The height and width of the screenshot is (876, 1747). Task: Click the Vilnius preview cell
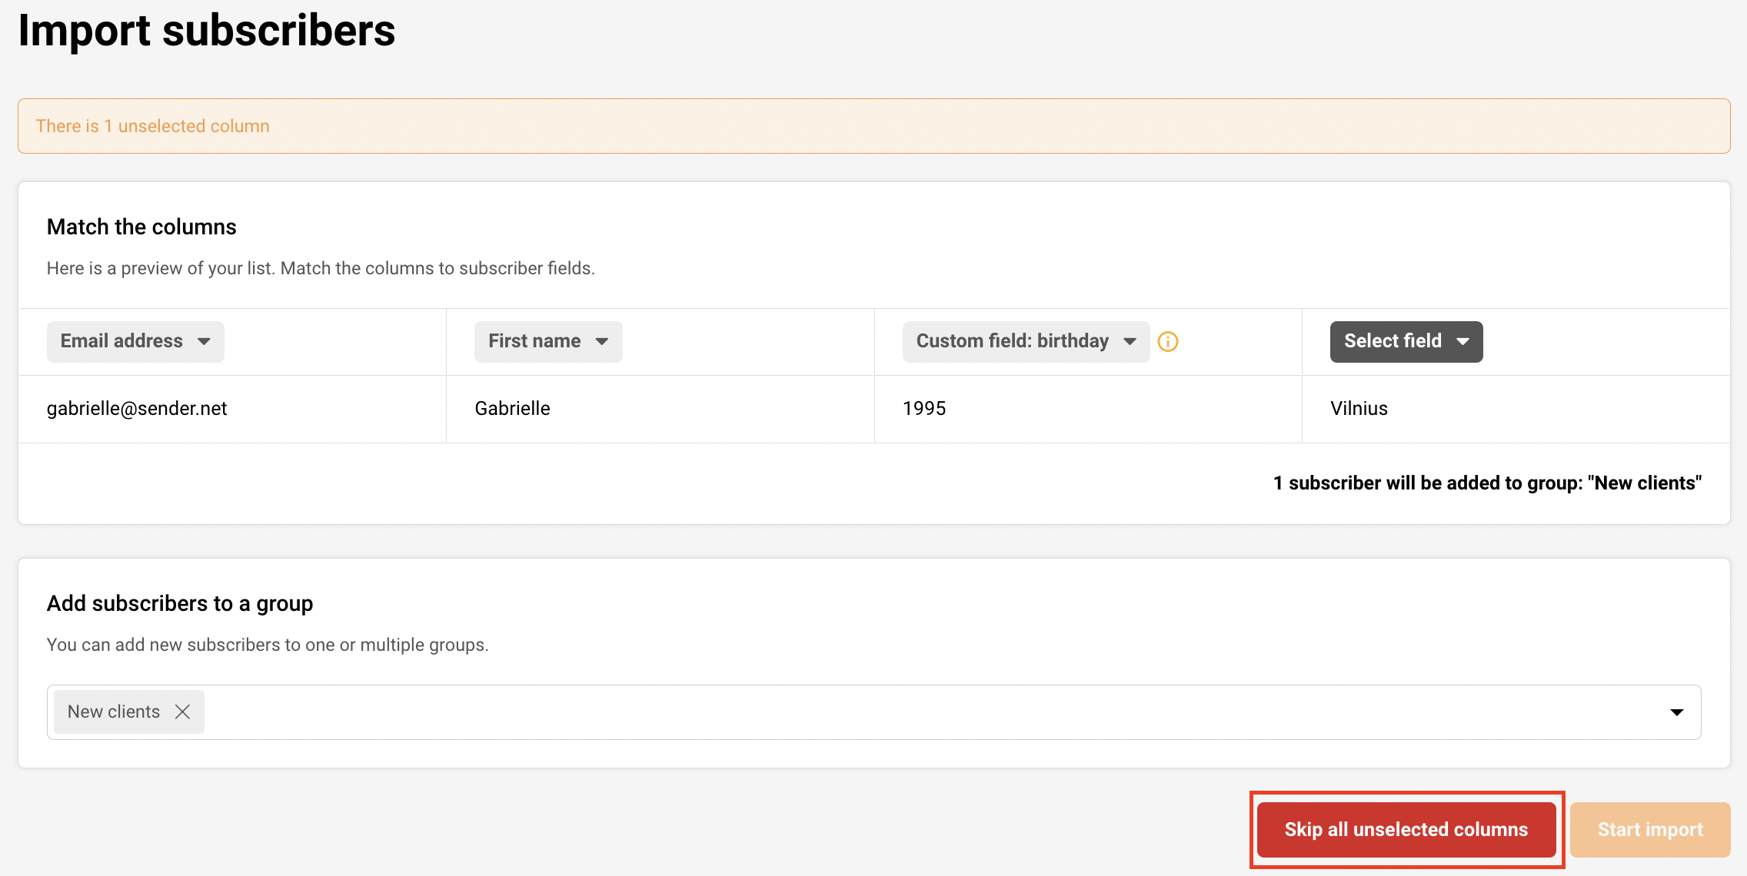click(x=1359, y=409)
